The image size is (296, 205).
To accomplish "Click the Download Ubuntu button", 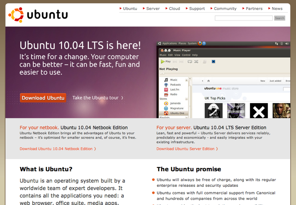I will [x=43, y=98].
